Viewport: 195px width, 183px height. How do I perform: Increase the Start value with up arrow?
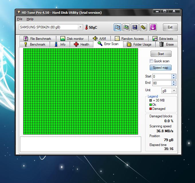[174, 75]
